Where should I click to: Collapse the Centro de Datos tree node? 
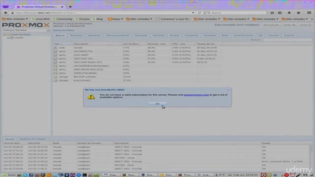pos(4,34)
